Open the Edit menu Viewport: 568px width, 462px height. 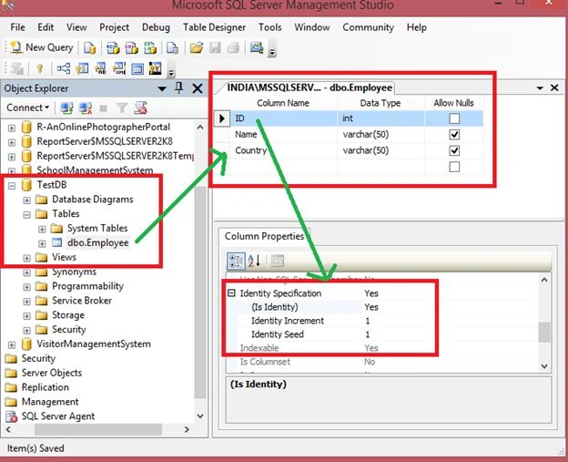[x=46, y=27]
